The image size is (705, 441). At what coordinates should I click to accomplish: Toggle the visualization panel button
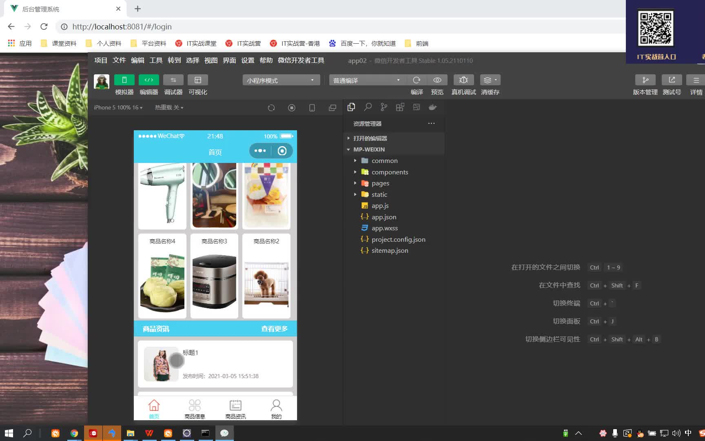(x=198, y=80)
